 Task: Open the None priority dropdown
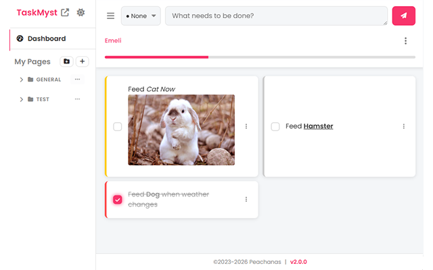pos(141,16)
